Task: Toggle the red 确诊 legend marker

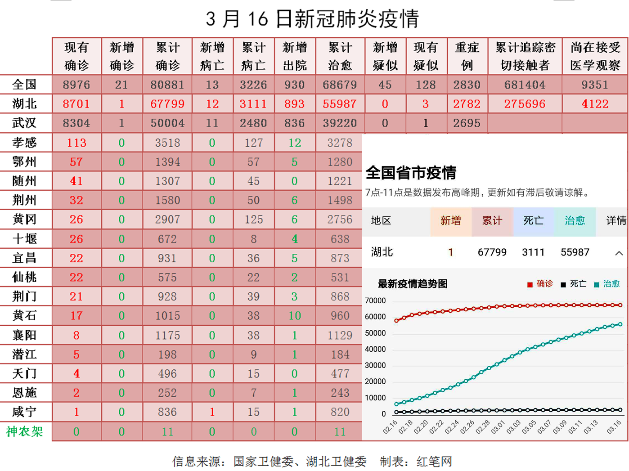Action: tap(530, 284)
